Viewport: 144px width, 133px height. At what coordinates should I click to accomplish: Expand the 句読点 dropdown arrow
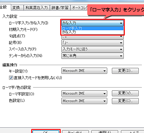pyautogui.click(x=121, y=36)
